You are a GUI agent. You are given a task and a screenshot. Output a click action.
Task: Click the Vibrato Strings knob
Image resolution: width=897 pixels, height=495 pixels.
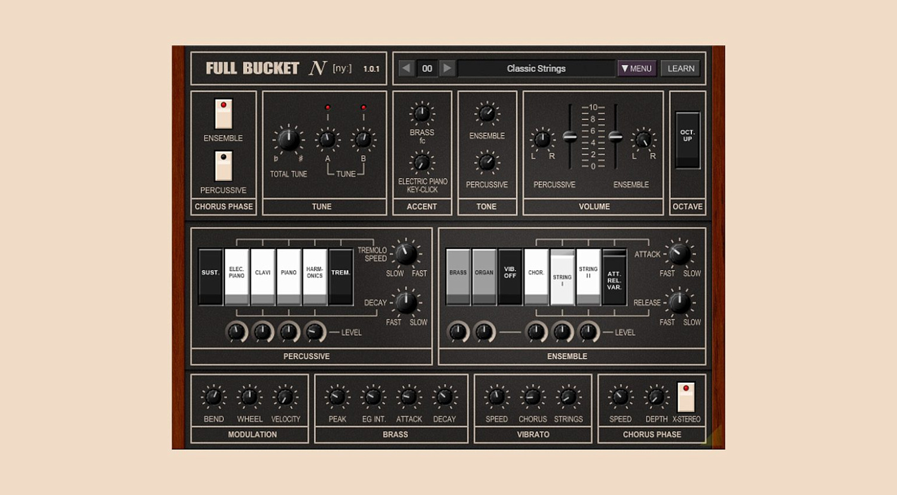tap(568, 397)
